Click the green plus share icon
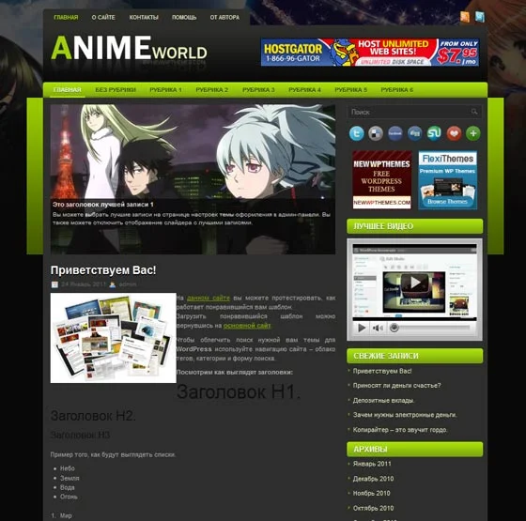 pyautogui.click(x=473, y=133)
